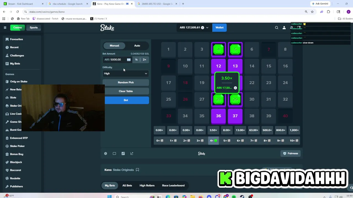The image size is (353, 198).
Task: Bookmark Keno with the favourite icon
Action: [137, 170]
